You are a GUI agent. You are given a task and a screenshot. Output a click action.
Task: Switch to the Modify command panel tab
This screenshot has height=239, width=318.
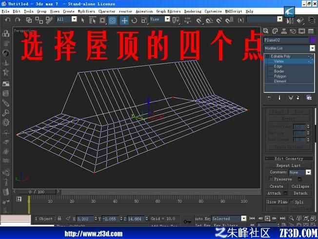point(275,31)
